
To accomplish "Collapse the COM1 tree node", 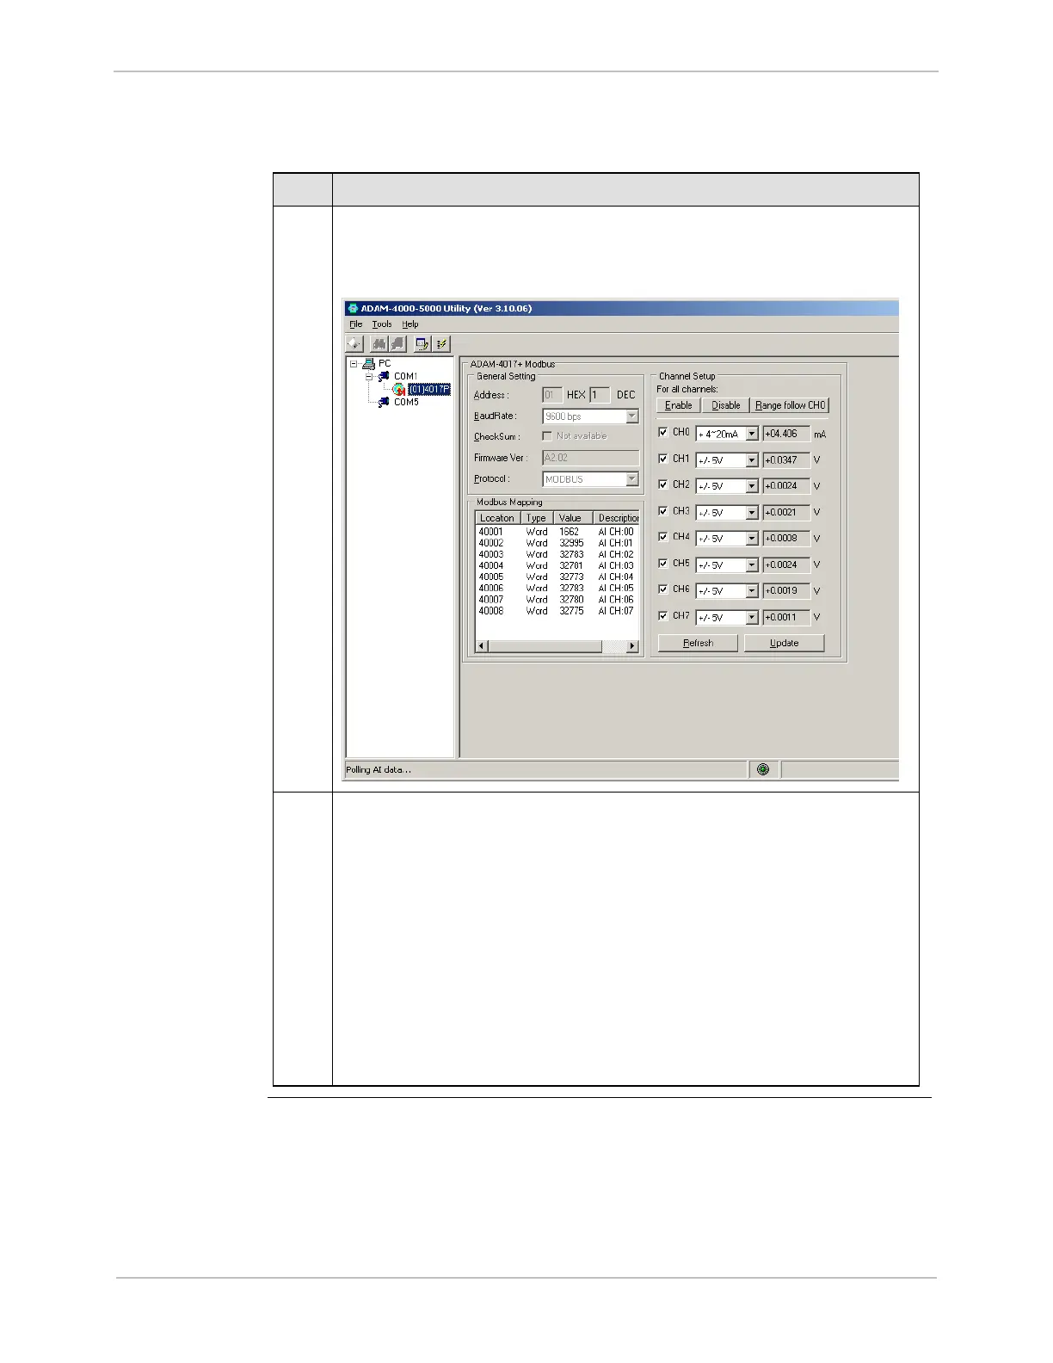I will [369, 376].
